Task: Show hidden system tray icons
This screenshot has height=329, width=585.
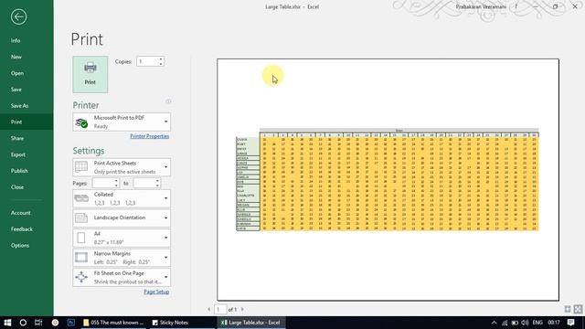Action: click(x=494, y=323)
